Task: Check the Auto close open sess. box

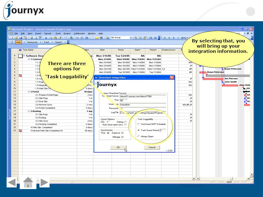Action: tap(126, 125)
